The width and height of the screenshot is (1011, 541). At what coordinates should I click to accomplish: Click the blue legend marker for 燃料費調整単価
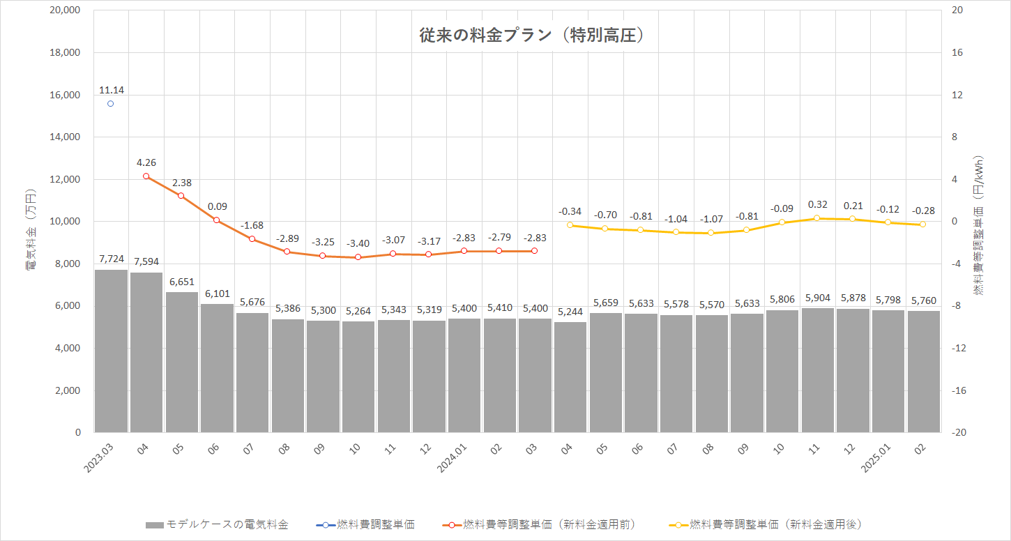pos(325,524)
